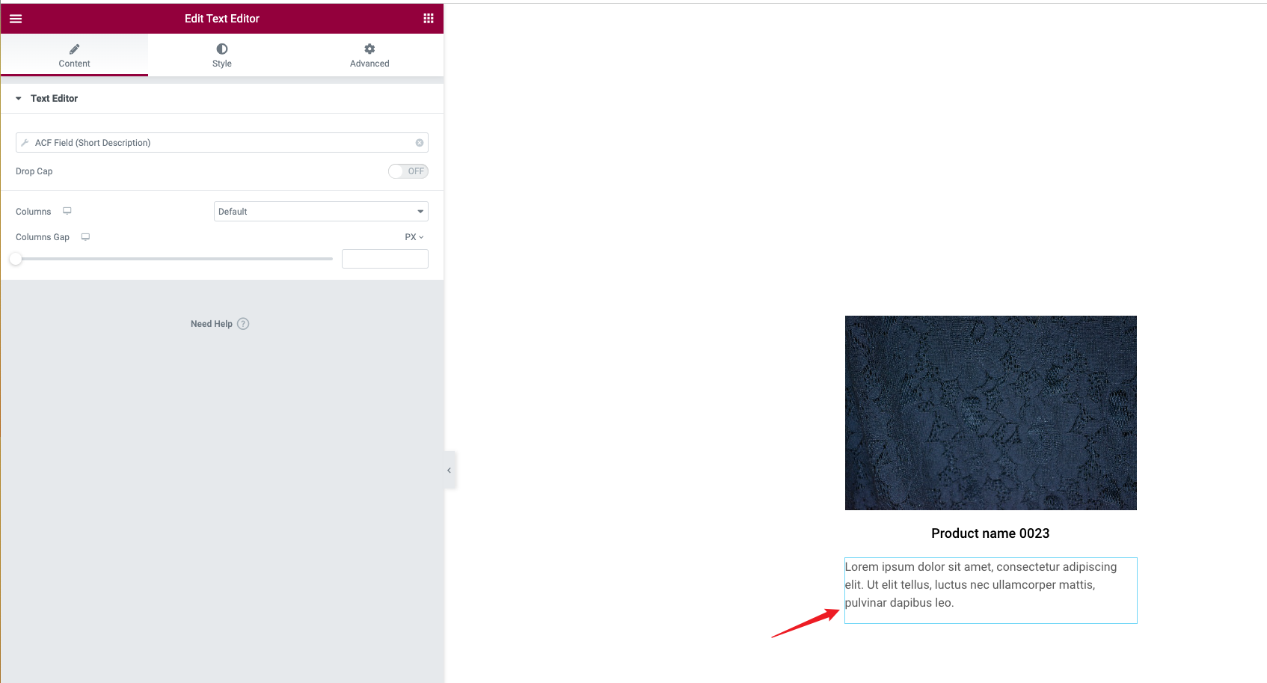Hide the editor panel with collapse arrow
Viewport: 1267px width, 683px height.
449,471
